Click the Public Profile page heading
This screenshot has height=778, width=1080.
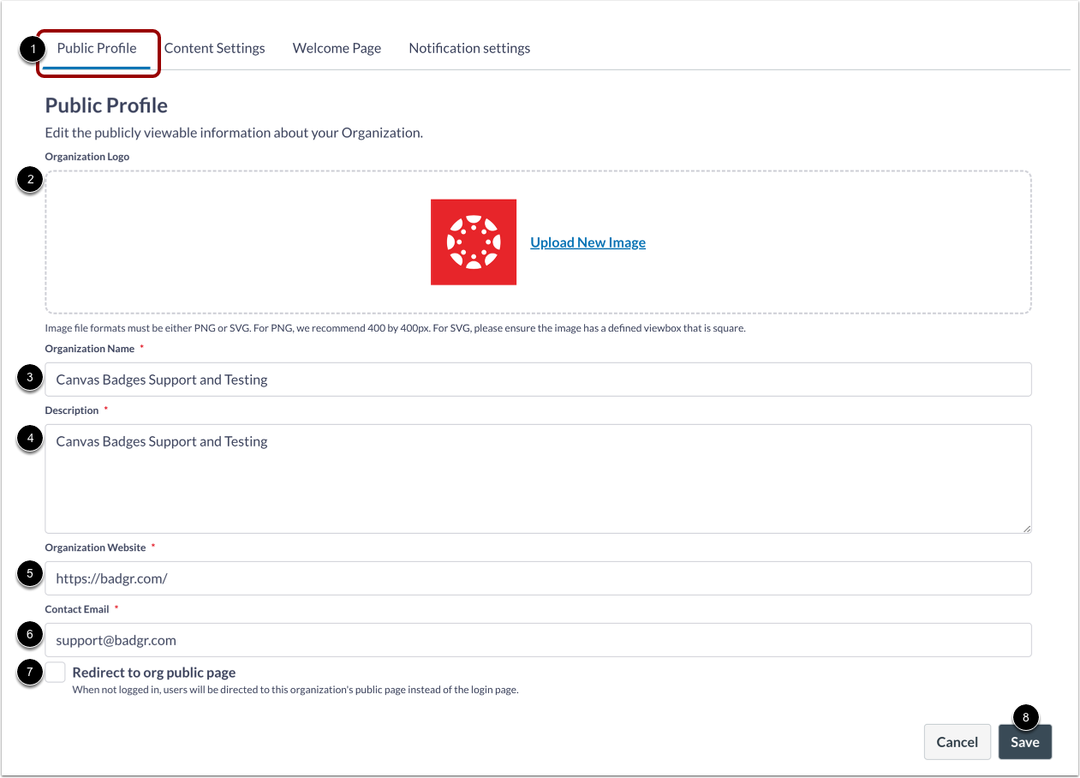pos(106,105)
